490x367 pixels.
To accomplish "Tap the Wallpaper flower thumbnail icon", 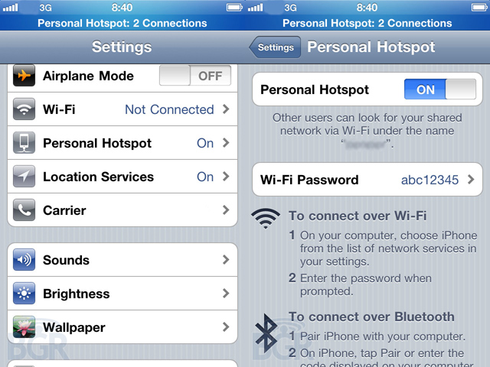I will [24, 327].
